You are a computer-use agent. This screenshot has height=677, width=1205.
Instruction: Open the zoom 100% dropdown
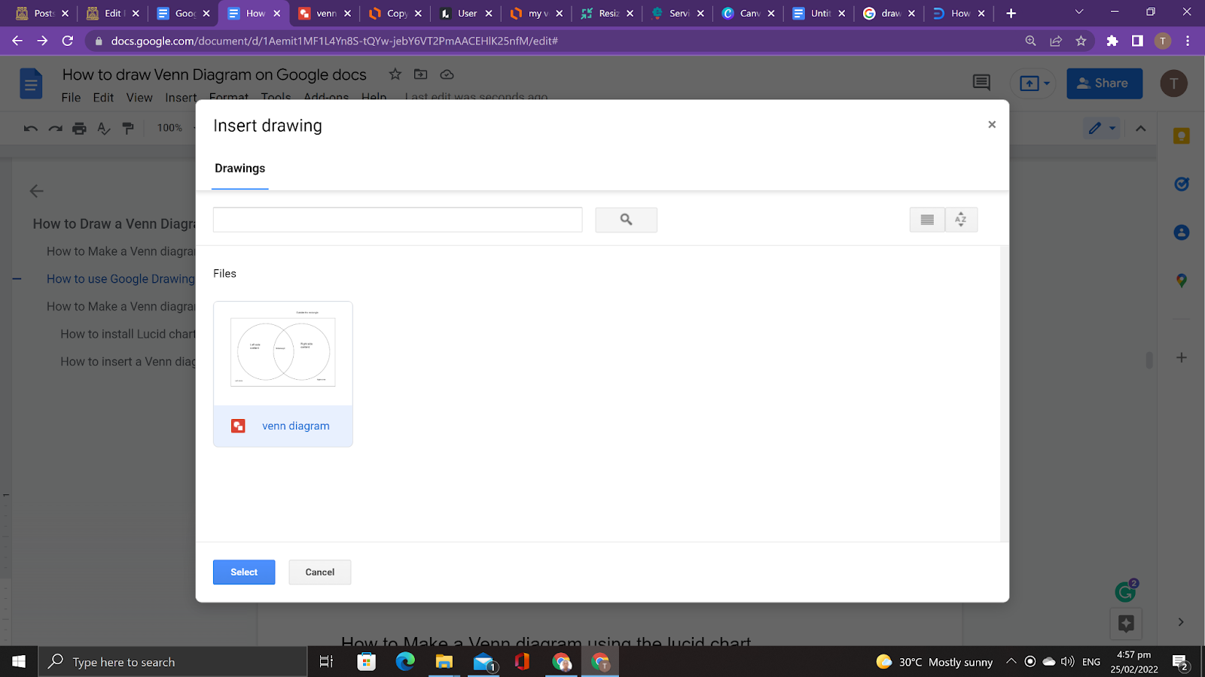click(174, 128)
